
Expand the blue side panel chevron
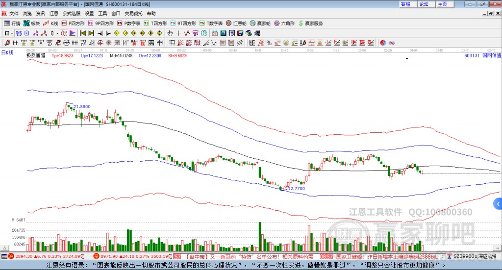click(x=498, y=204)
